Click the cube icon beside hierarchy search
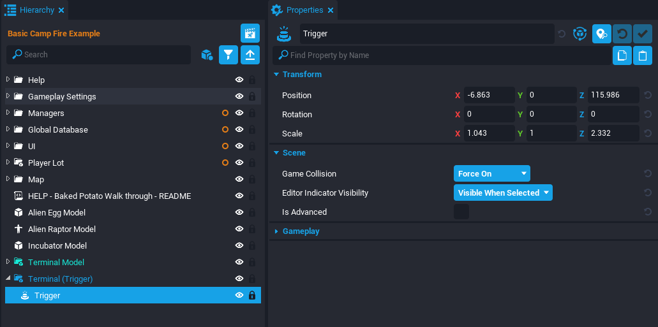Screen dimensions: 658x327 [207, 55]
